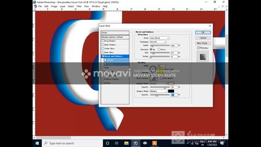Open the Gloss Contour picker thumbnail

click(153, 78)
